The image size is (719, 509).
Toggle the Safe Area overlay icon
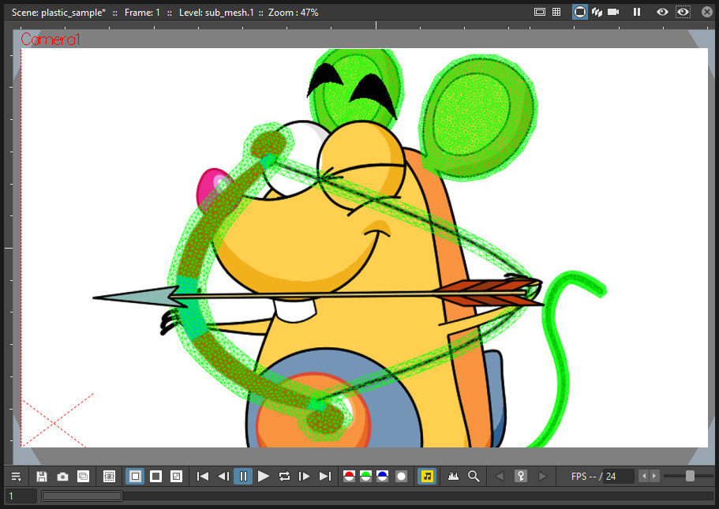point(540,12)
